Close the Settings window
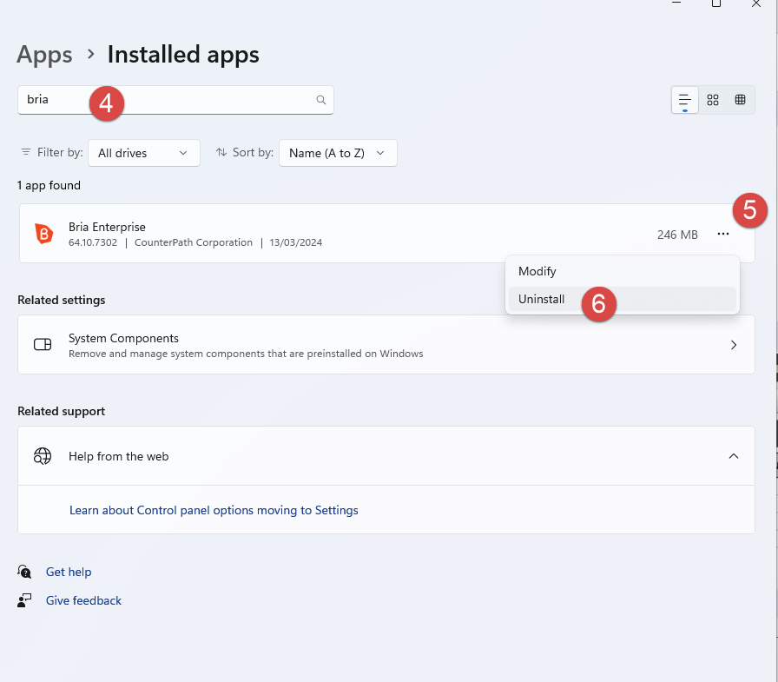The image size is (778, 682). click(x=756, y=3)
